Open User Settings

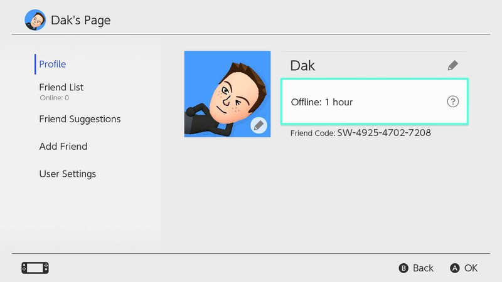tap(68, 174)
